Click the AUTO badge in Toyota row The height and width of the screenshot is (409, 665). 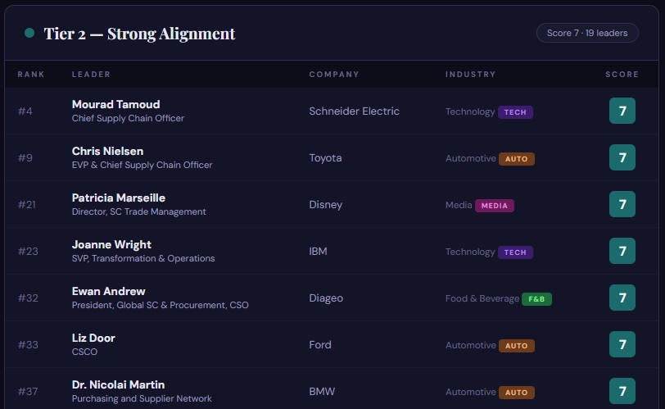click(517, 159)
